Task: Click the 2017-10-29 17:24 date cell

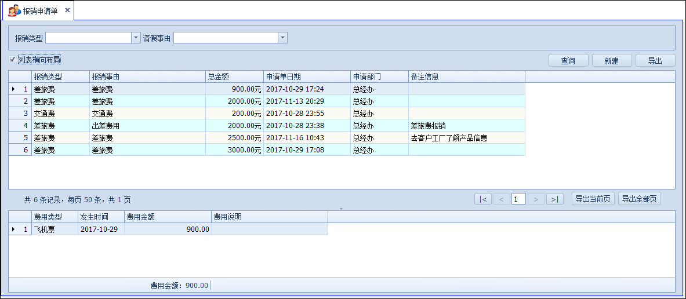Action: 307,89
